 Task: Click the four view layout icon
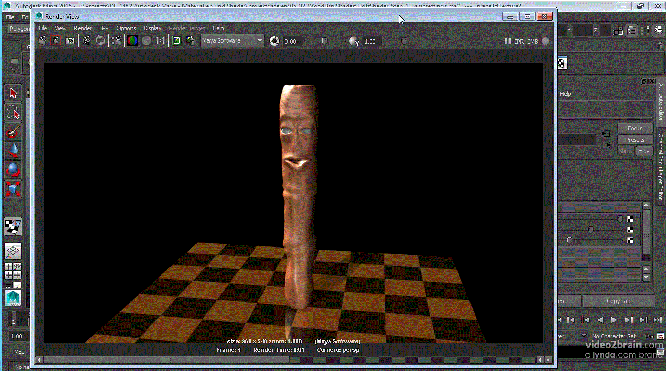(14, 271)
